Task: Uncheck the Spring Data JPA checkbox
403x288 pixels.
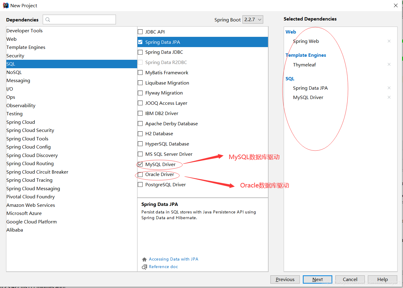Action: coord(140,42)
